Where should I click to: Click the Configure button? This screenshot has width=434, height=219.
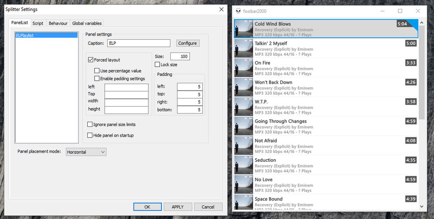pyautogui.click(x=187, y=43)
